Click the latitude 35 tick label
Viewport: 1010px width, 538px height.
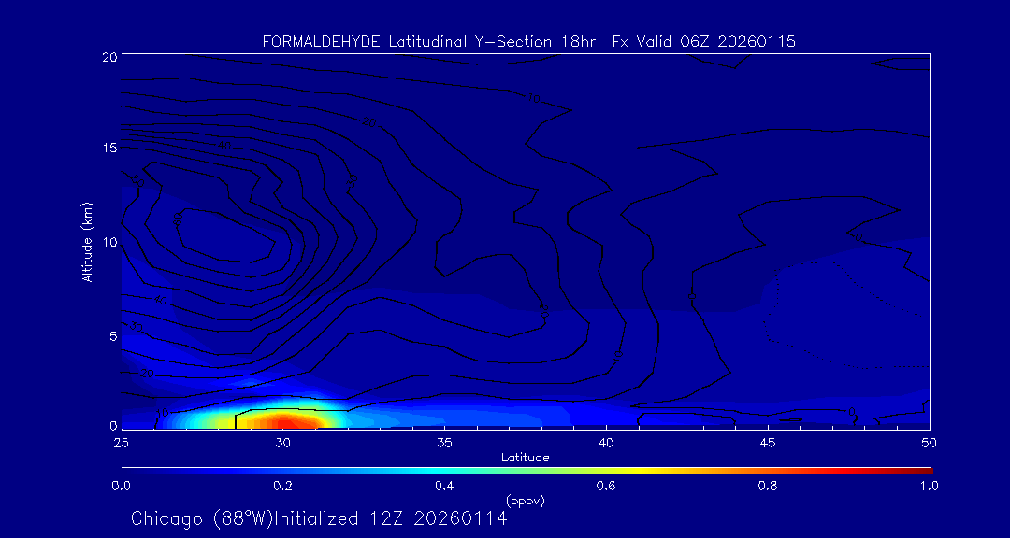tap(444, 442)
